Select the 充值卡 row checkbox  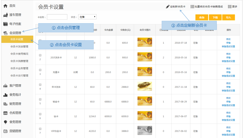40,70
